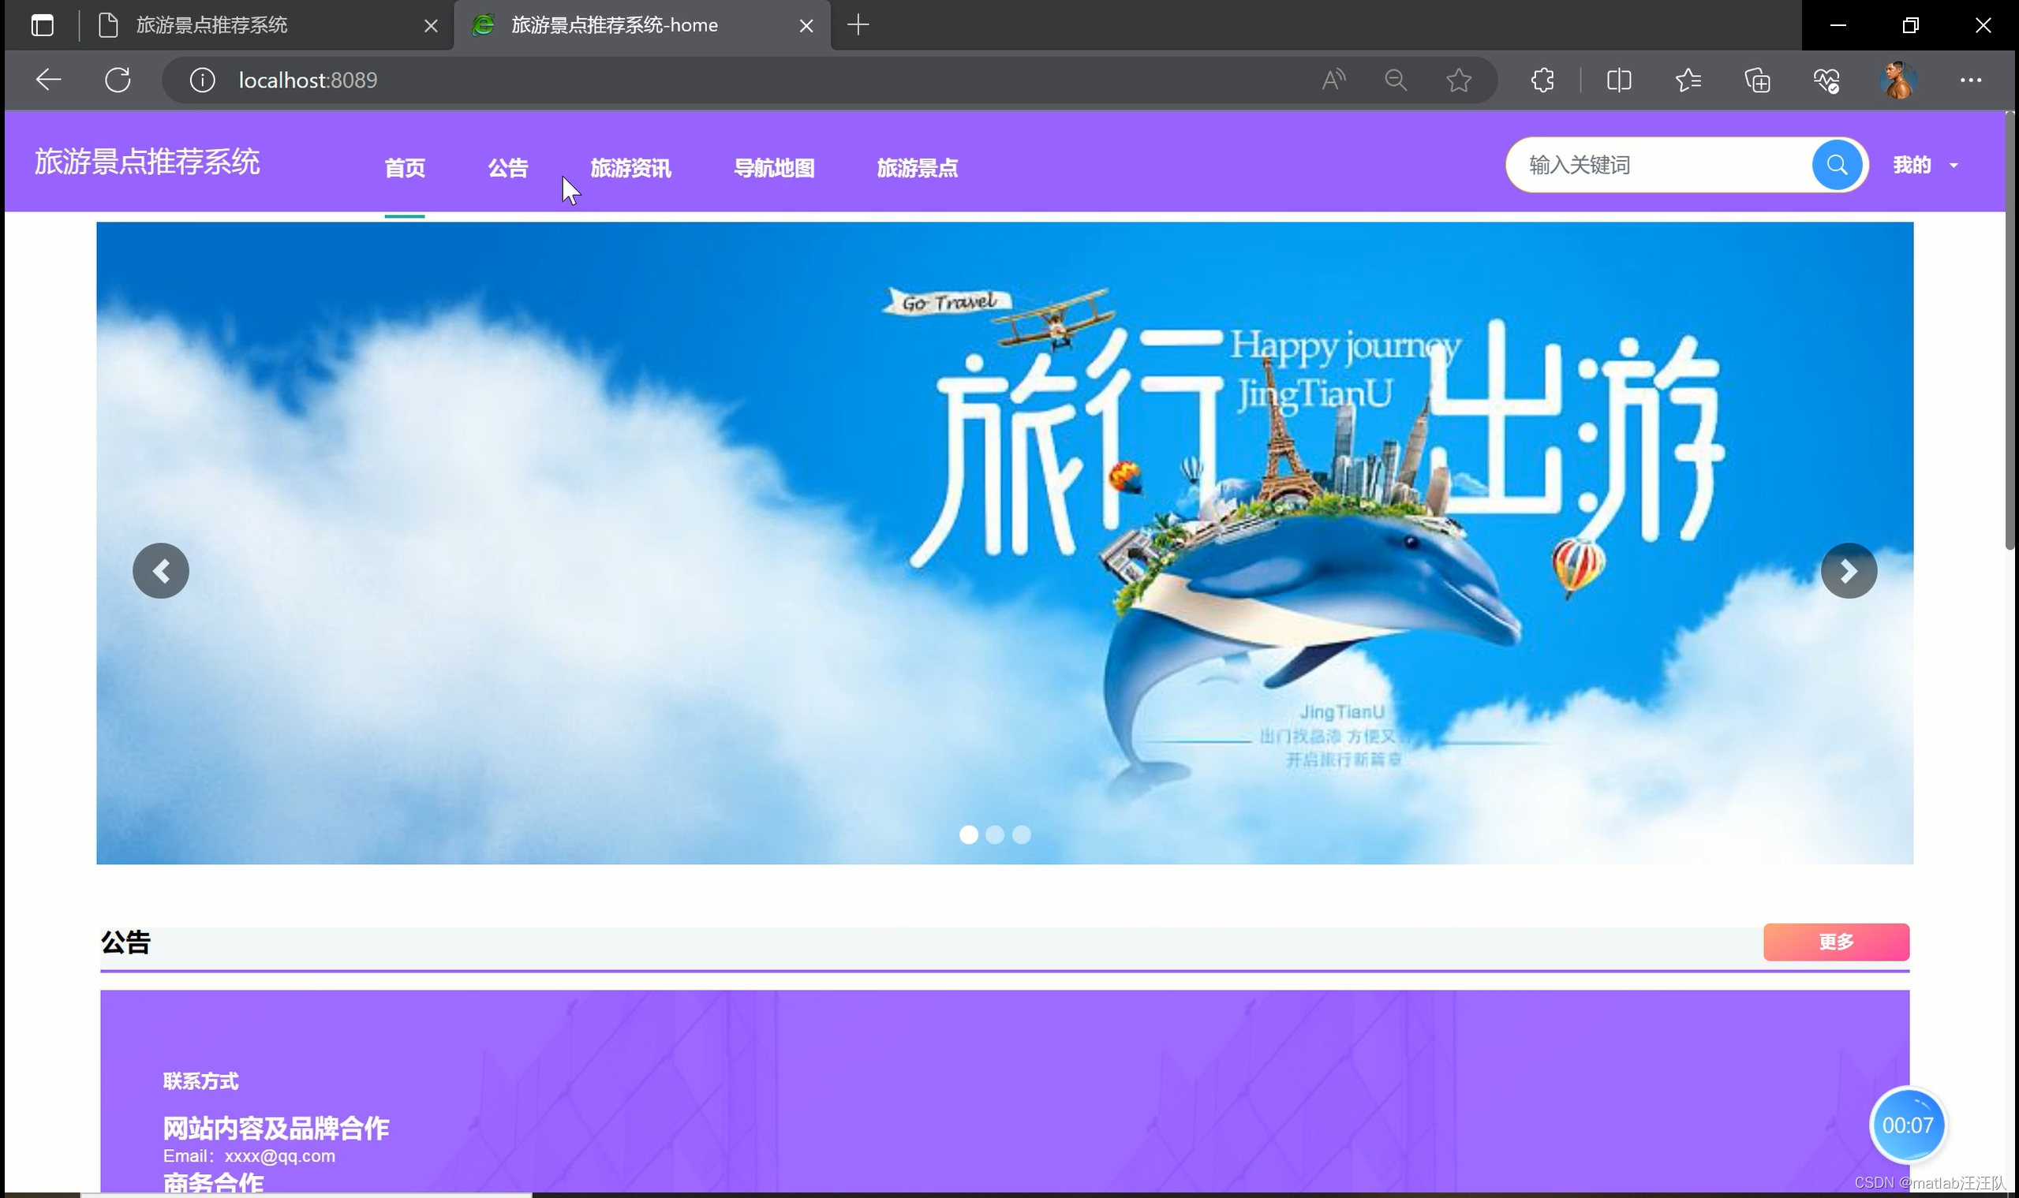Click the blue search magnifier button
The image size is (2019, 1198).
tap(1836, 165)
